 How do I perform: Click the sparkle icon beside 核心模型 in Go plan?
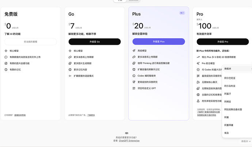click(x=70, y=51)
